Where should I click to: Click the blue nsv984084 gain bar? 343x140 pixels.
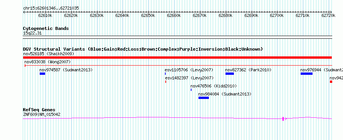[x=203, y=98]
